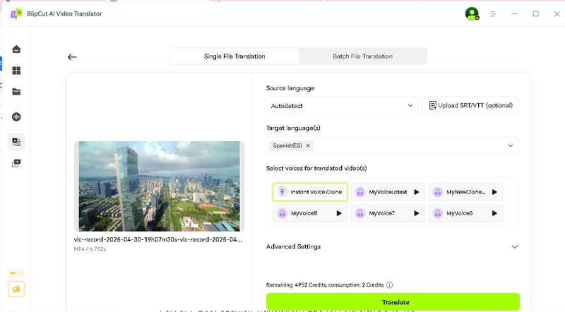
Task: Click Upload SRT/VTT (optional) button
Action: click(x=470, y=106)
